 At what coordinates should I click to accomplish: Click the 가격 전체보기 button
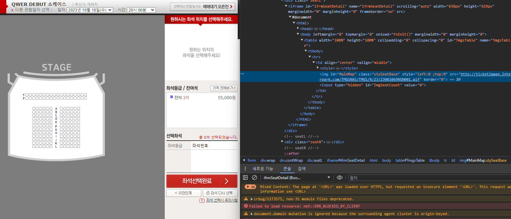224,88
